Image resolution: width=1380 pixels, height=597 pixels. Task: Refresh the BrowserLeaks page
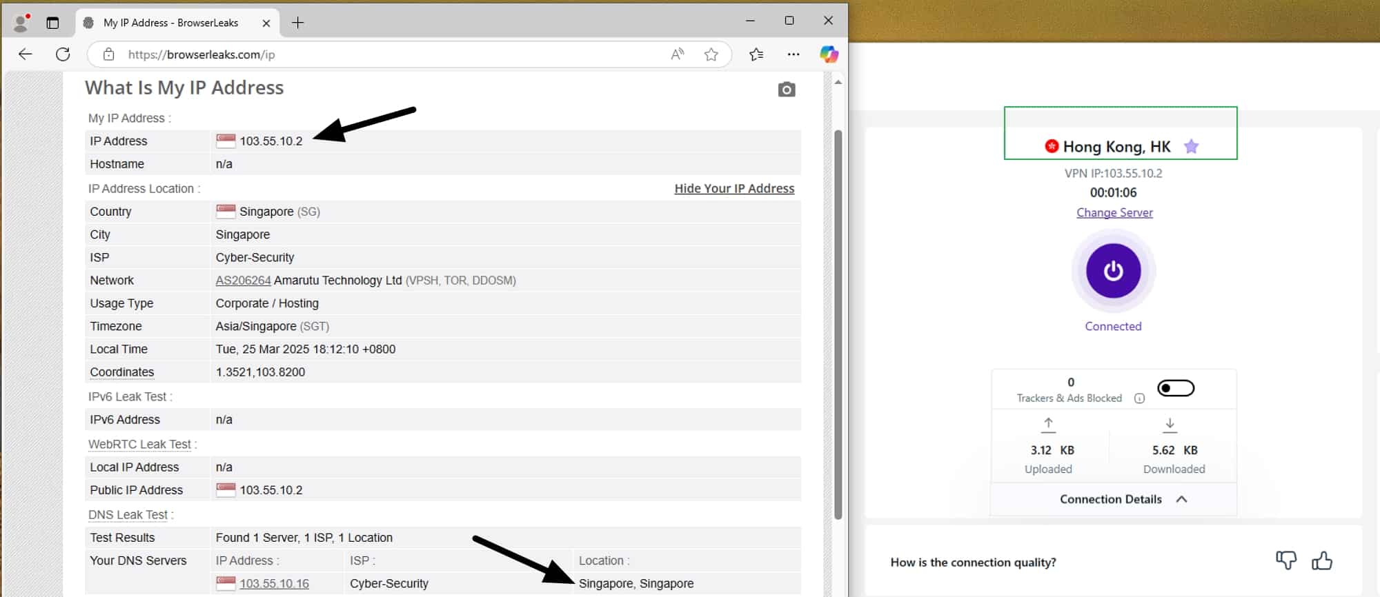tap(63, 54)
